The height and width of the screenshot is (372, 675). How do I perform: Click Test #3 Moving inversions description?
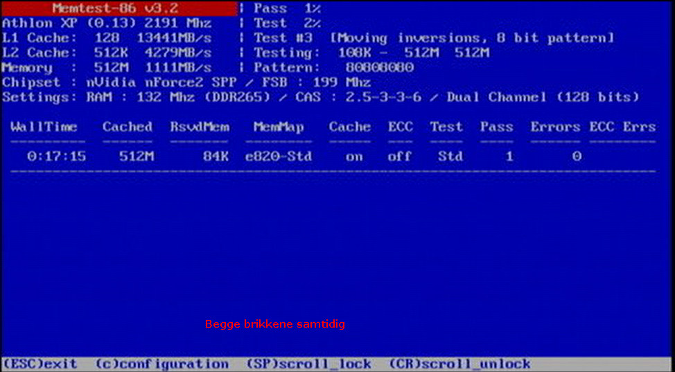tap(434, 38)
